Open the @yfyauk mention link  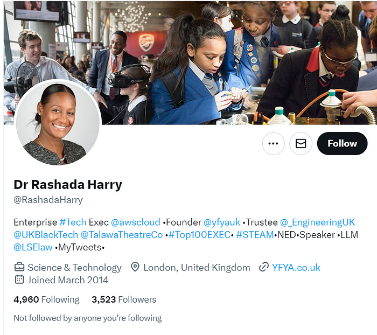222,222
